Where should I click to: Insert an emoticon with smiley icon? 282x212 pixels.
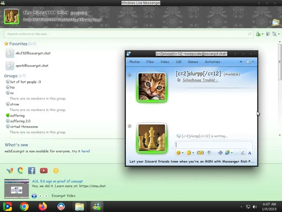(x=178, y=153)
